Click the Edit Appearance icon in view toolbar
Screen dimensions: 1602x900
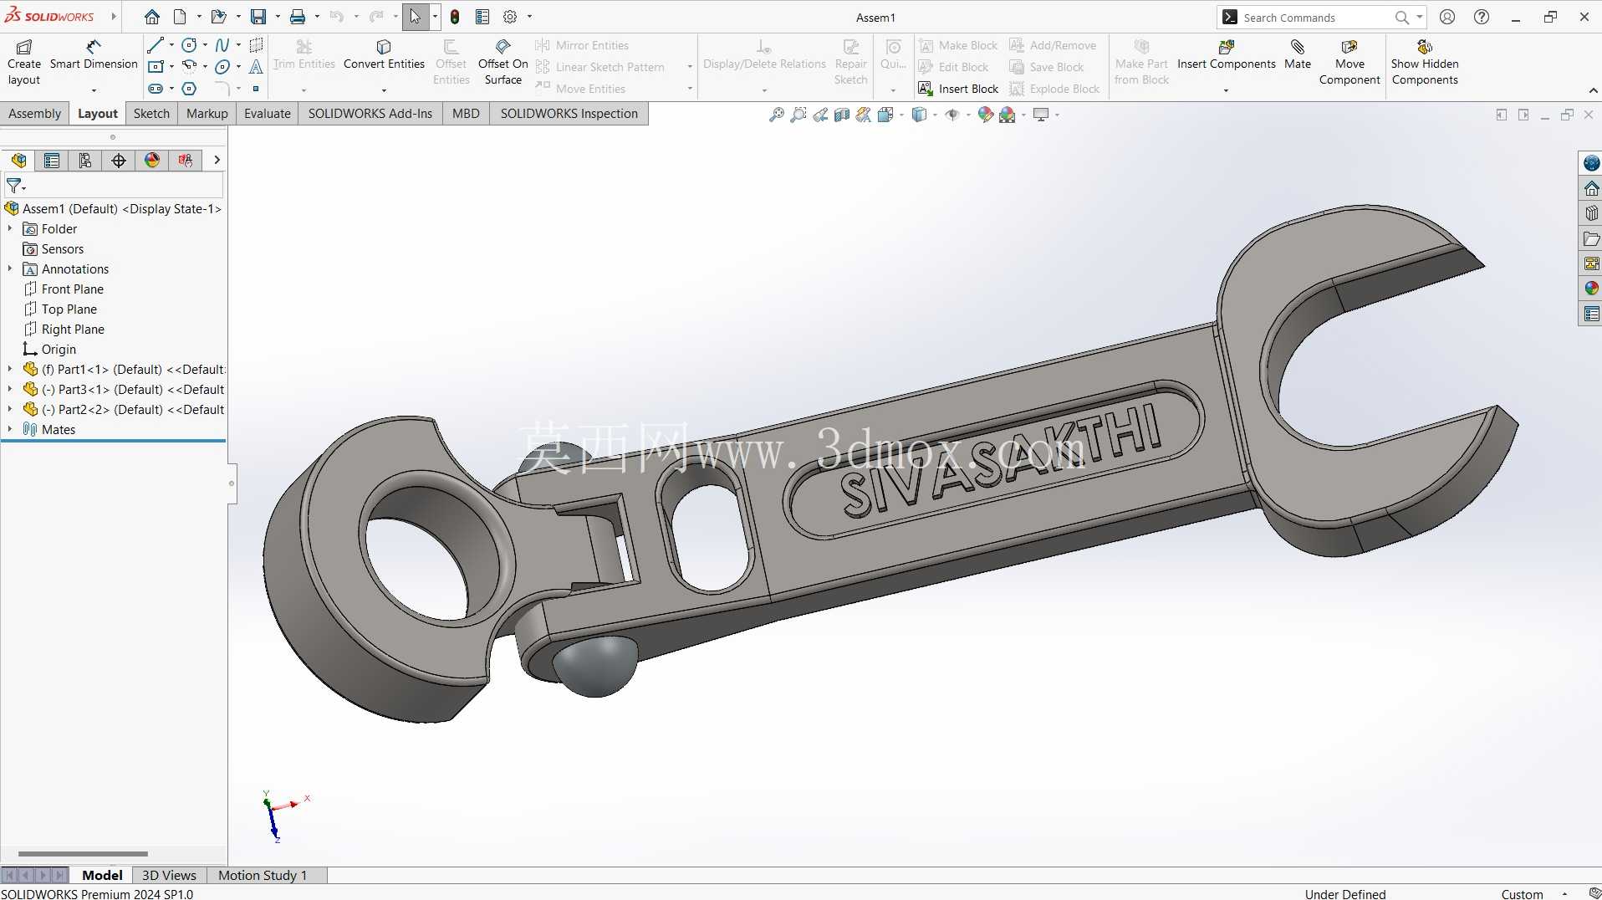[x=986, y=115]
